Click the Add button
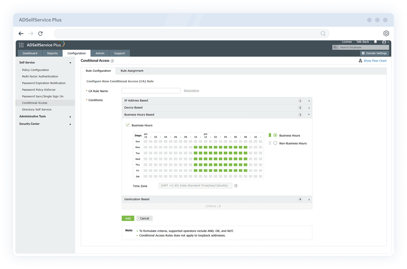Image resolution: width=407 pixels, height=269 pixels. coord(128,218)
